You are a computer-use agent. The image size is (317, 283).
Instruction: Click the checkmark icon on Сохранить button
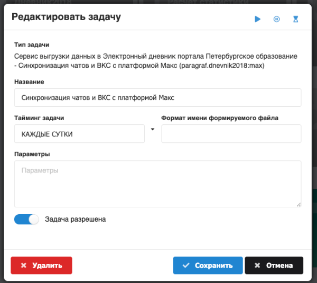(x=185, y=266)
